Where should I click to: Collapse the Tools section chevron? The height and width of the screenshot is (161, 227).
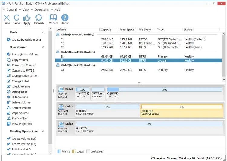[x=43, y=32]
